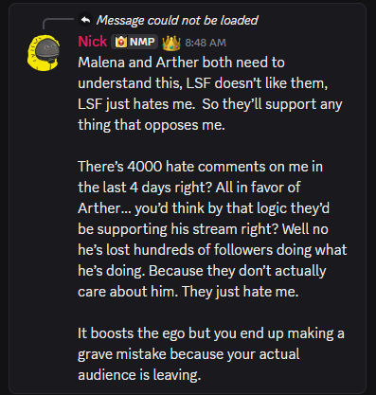Click the line starting 'It boosts the ego'

tap(211, 333)
